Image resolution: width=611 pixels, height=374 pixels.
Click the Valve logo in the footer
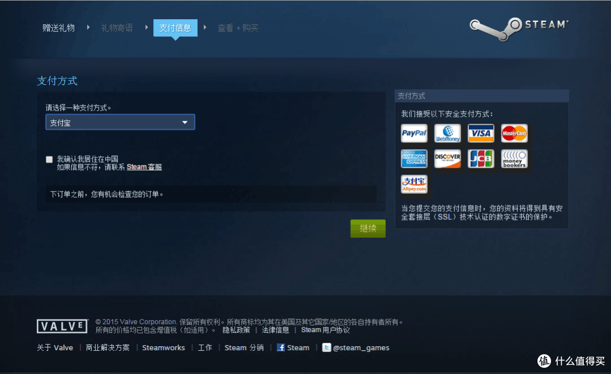(x=62, y=326)
